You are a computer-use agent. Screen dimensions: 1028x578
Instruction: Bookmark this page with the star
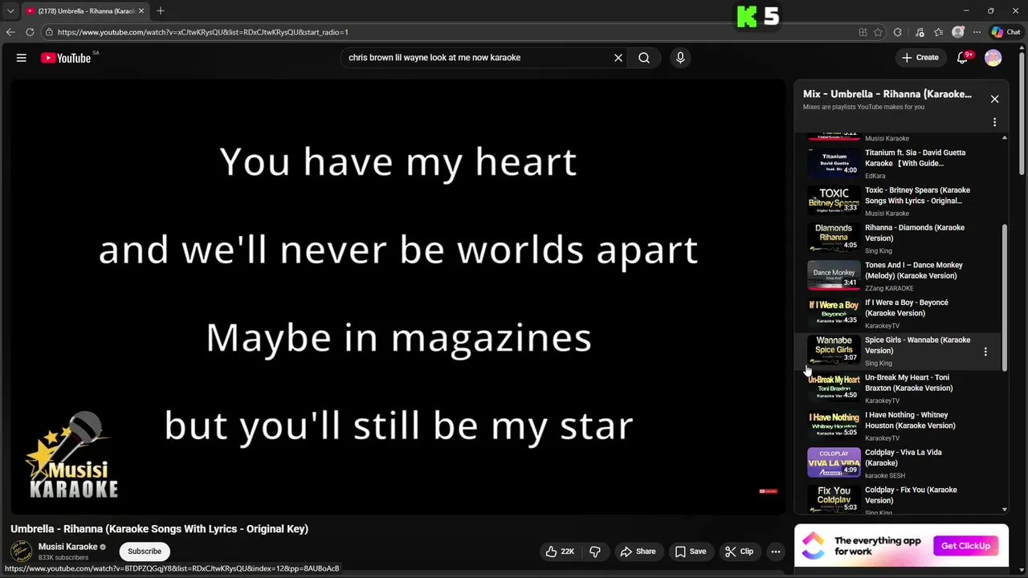coord(878,32)
